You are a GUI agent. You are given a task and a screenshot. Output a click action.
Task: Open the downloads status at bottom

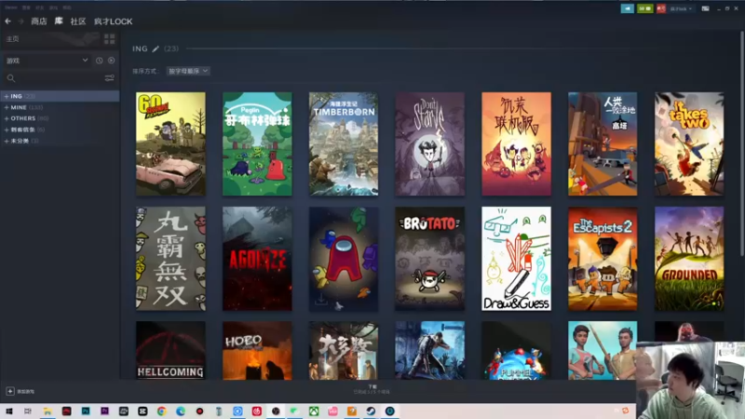(372, 389)
